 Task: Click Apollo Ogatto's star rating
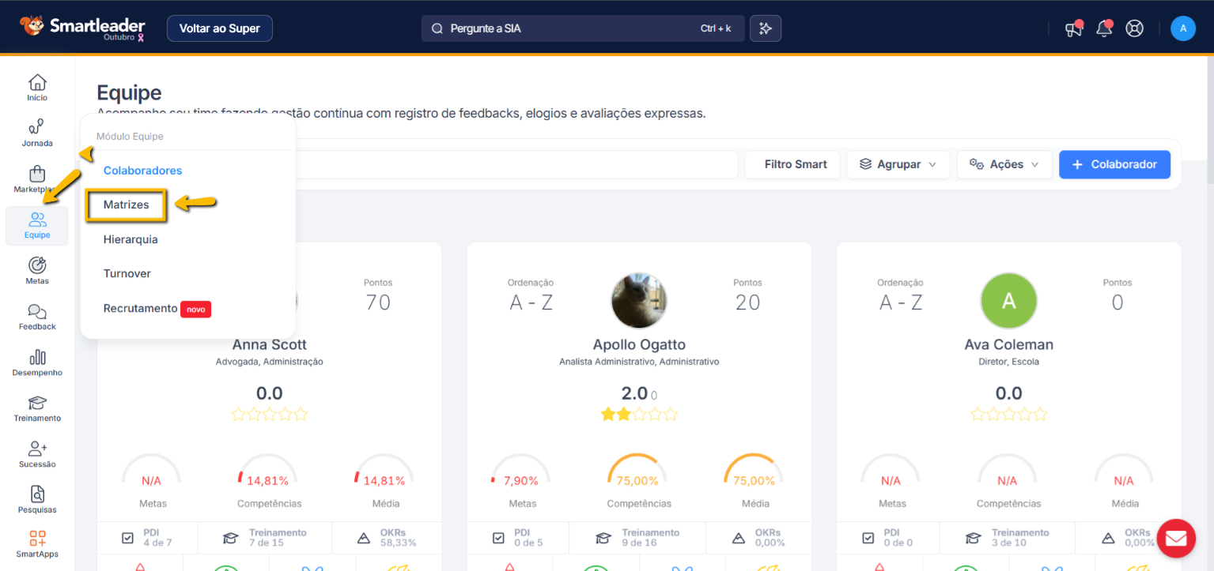(639, 414)
